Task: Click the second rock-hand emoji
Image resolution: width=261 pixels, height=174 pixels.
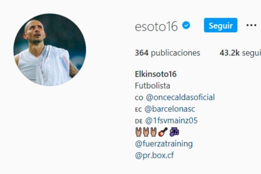Action: (x=146, y=132)
